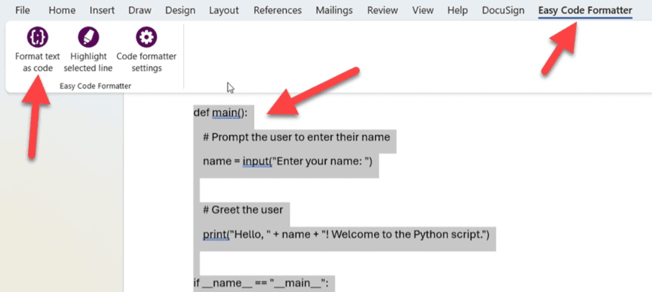
Task: Switch to the DocuSign tab
Action: coord(502,11)
